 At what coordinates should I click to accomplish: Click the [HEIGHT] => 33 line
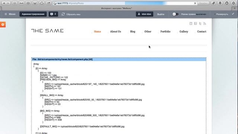click(x=52, y=104)
